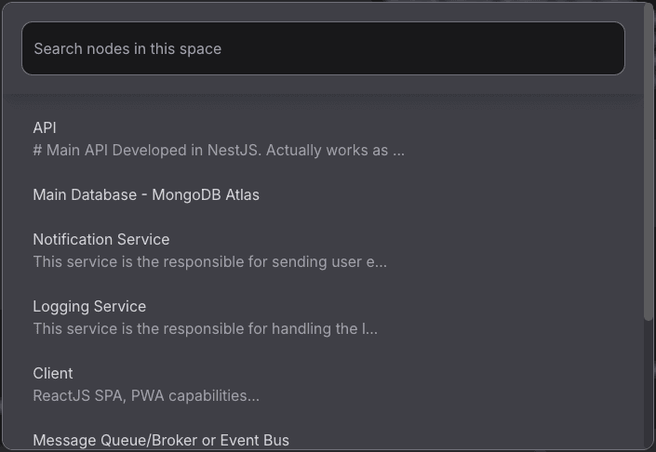Click the 'responsible for handling the l...' description
The height and width of the screenshot is (452, 656).
pyautogui.click(x=205, y=328)
